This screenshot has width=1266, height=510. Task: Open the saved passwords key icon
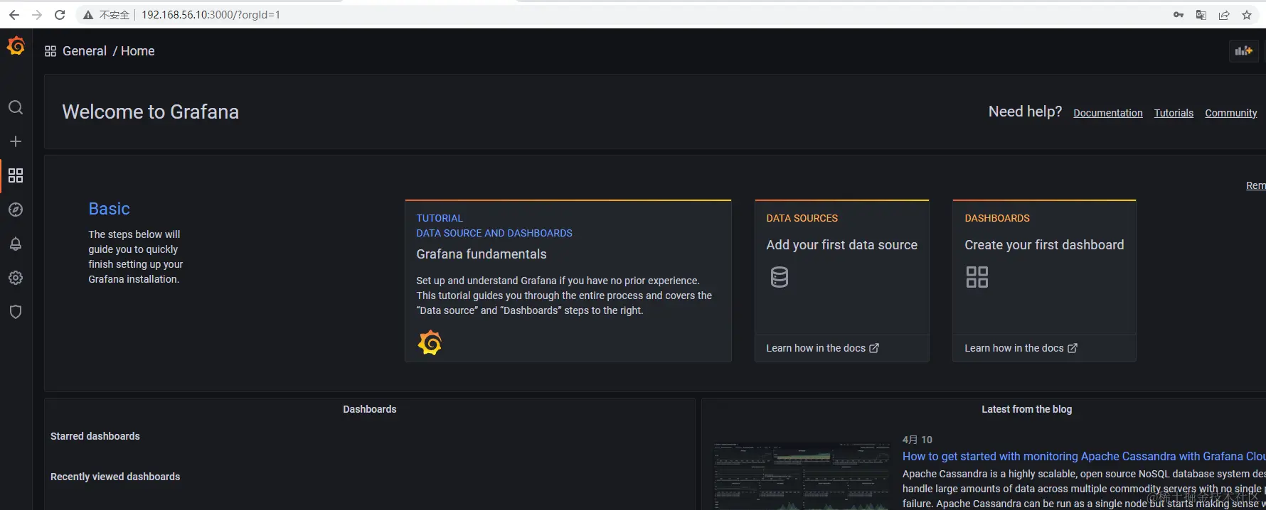pos(1179,15)
